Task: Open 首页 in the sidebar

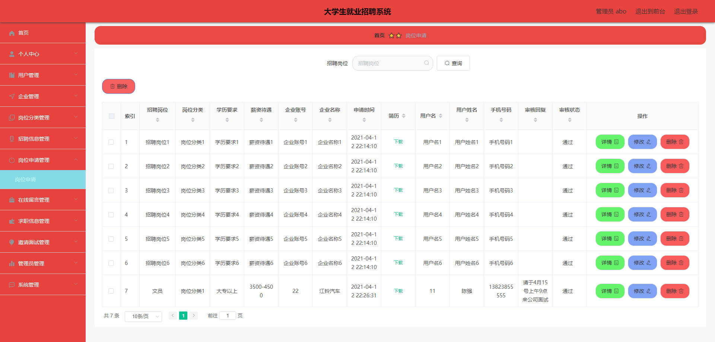Action: pyautogui.click(x=43, y=33)
